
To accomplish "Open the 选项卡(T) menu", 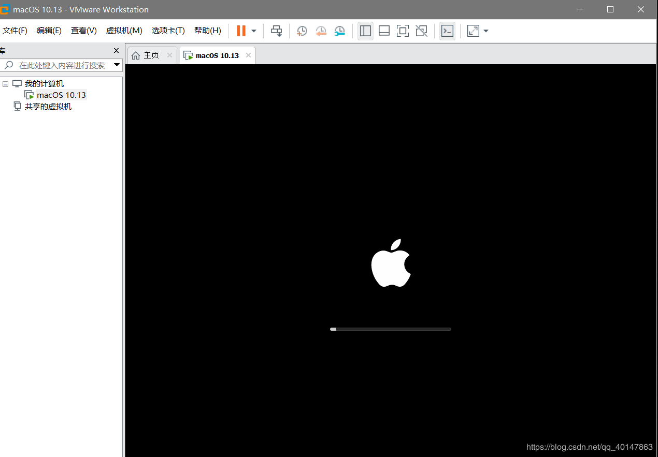I will pyautogui.click(x=168, y=31).
